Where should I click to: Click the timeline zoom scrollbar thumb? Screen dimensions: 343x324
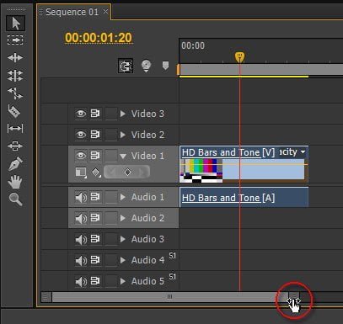(x=169, y=297)
